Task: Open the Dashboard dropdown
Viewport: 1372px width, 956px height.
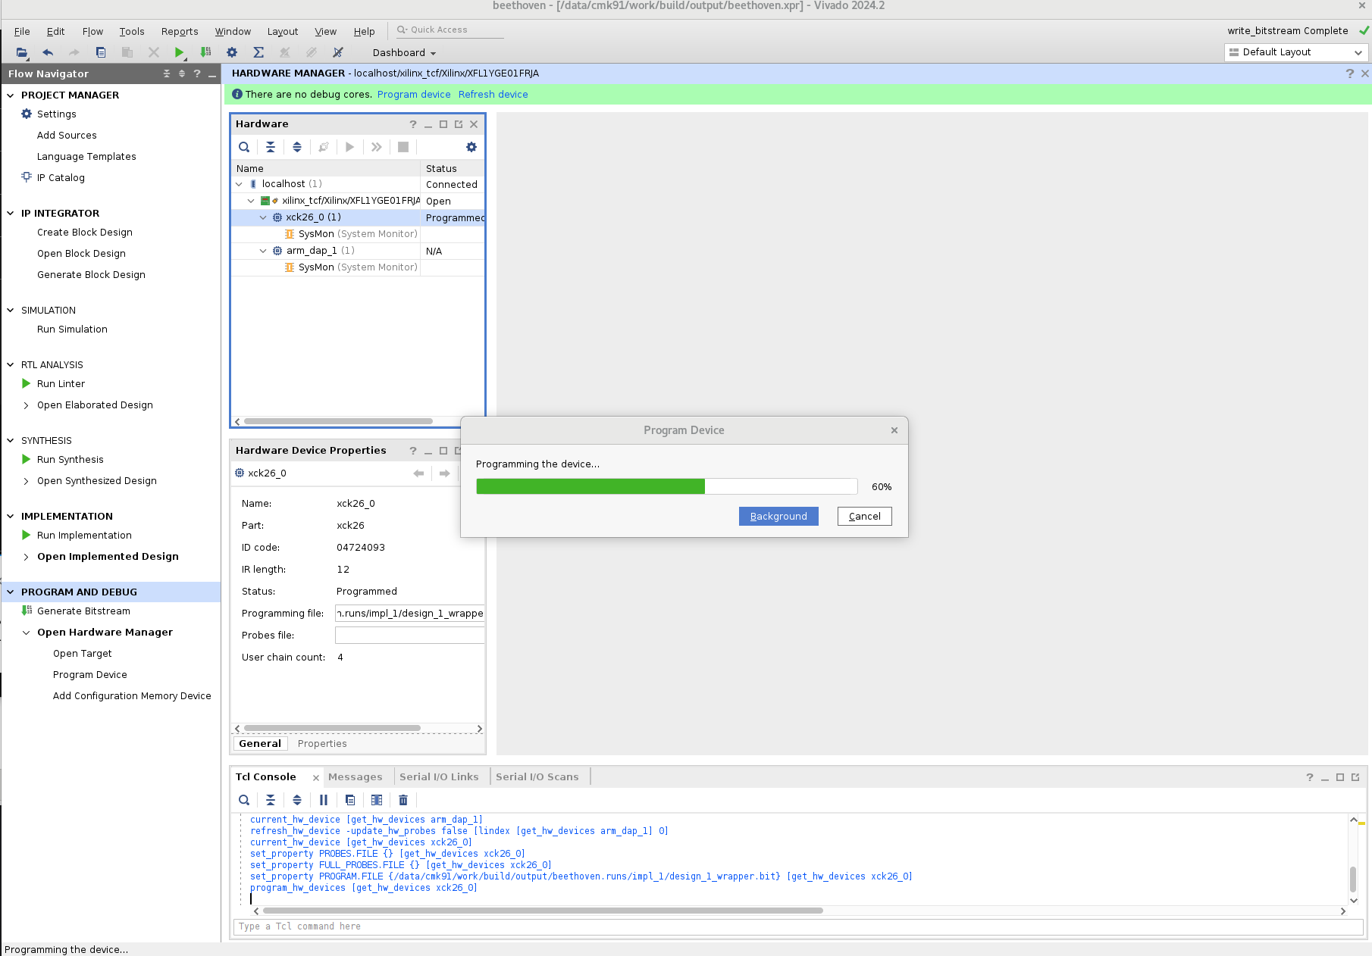Action: tap(404, 53)
